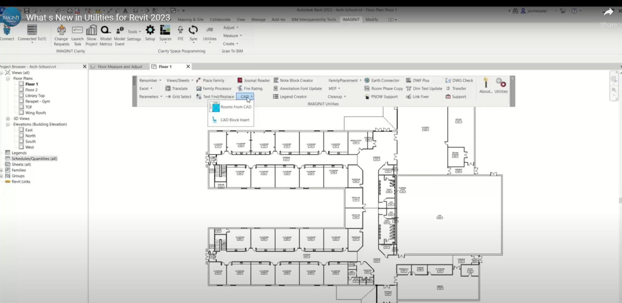
Task: Click the drawing area vertical scrollbar
Action: [x=620, y=200]
